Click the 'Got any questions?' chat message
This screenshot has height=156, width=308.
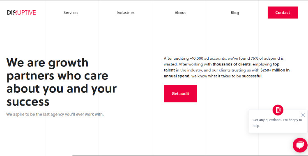click(277, 123)
